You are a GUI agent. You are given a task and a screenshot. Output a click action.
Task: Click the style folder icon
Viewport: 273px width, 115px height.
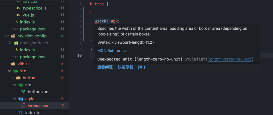point(21,99)
